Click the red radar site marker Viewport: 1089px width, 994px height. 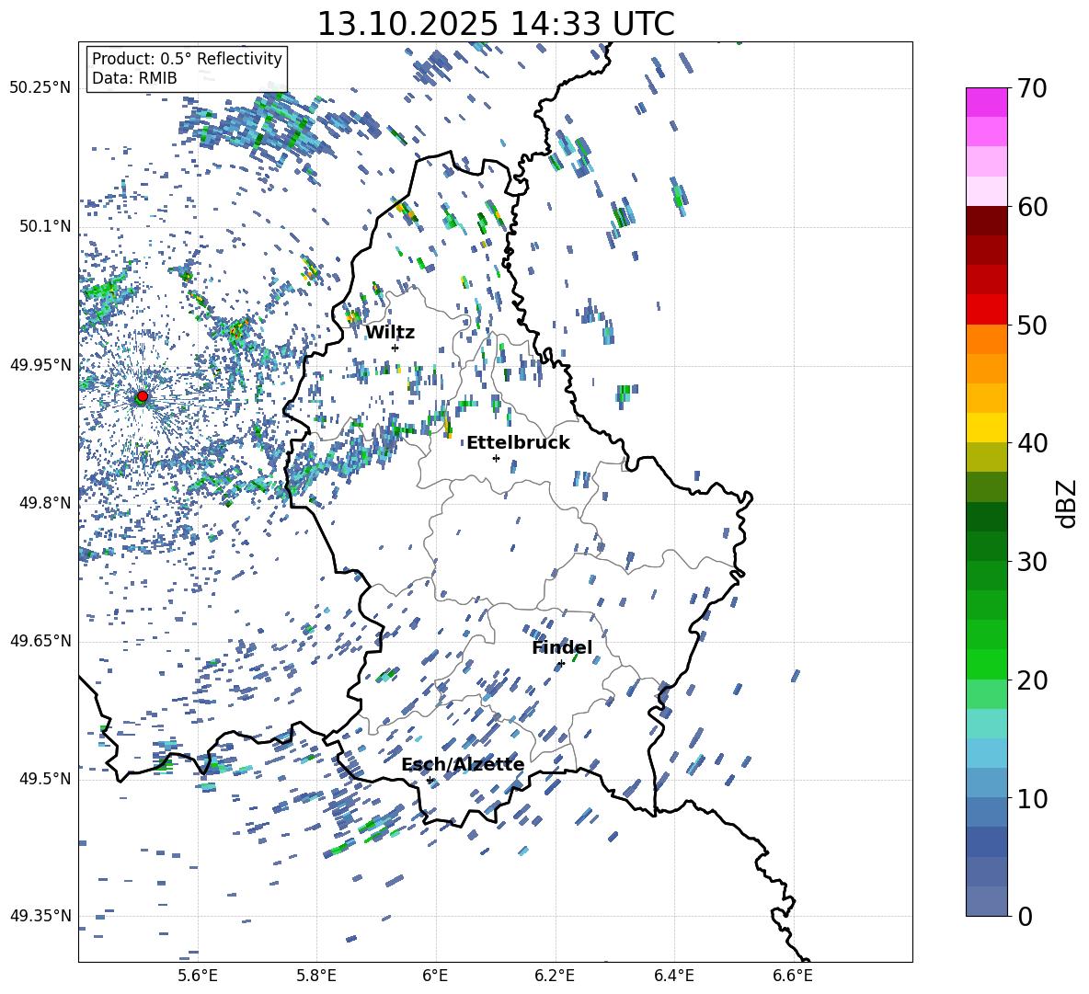tap(142, 396)
